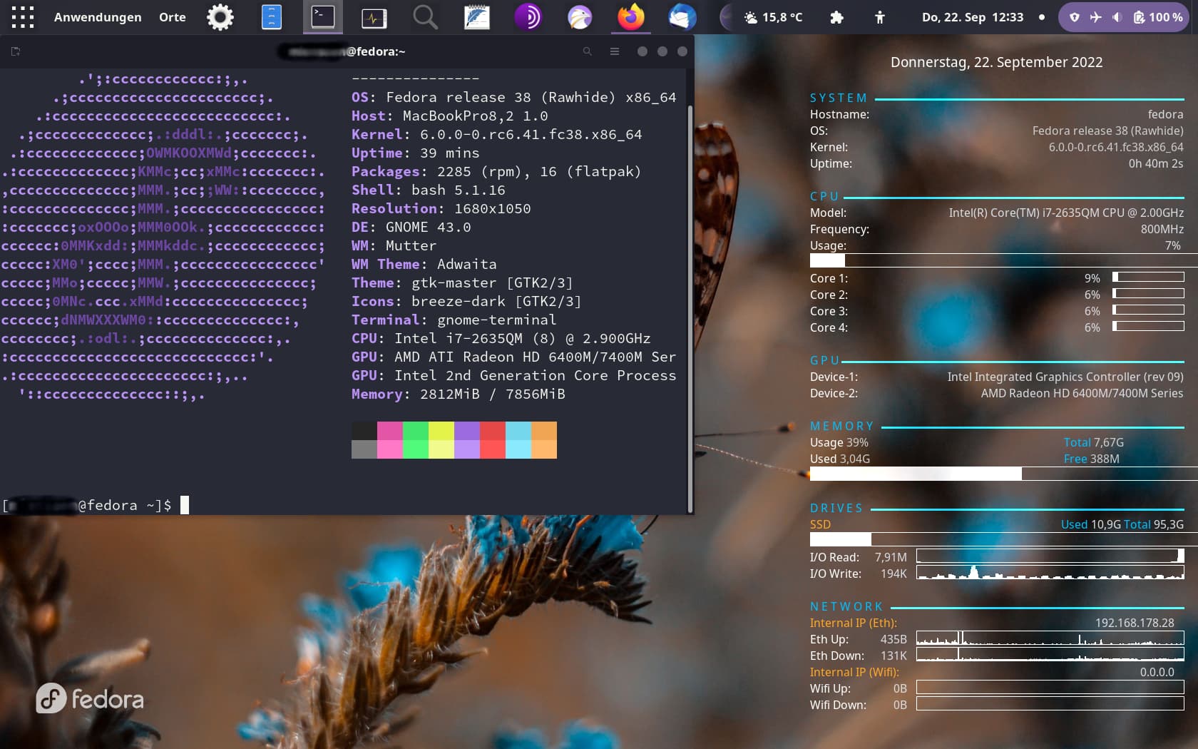
Task: Click the 'Kernel: 6.0.0-0.rc6.41.fc38.x86_64' terminal line
Action: coord(497,134)
